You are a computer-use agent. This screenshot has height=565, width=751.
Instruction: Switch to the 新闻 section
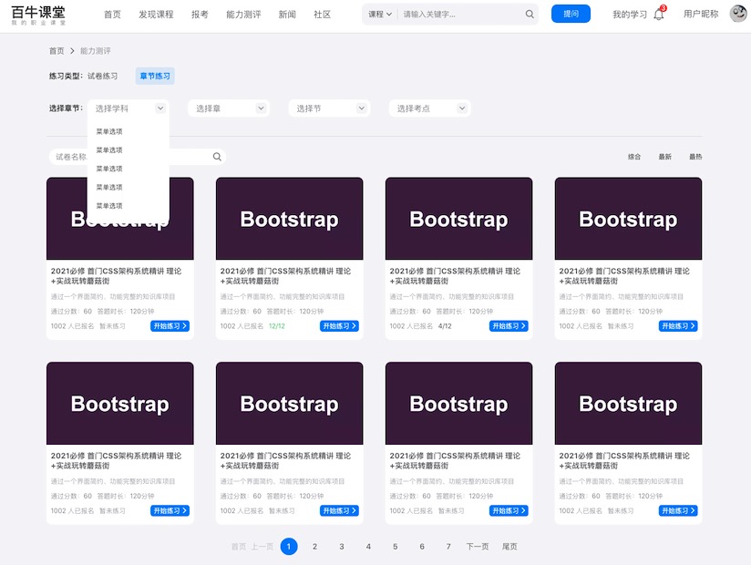(x=287, y=15)
